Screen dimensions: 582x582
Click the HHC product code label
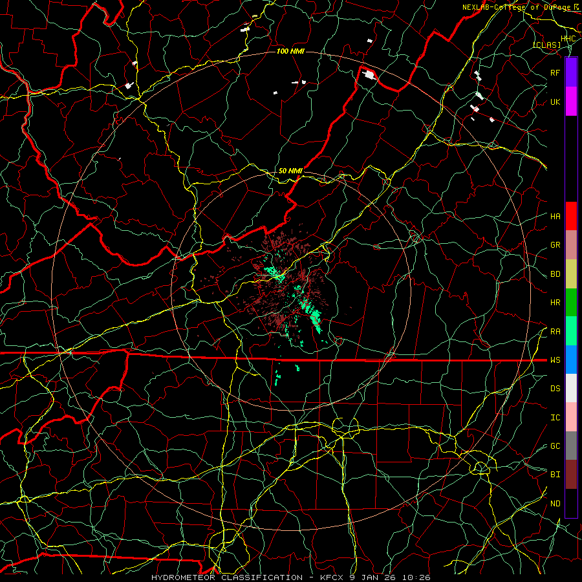click(568, 38)
